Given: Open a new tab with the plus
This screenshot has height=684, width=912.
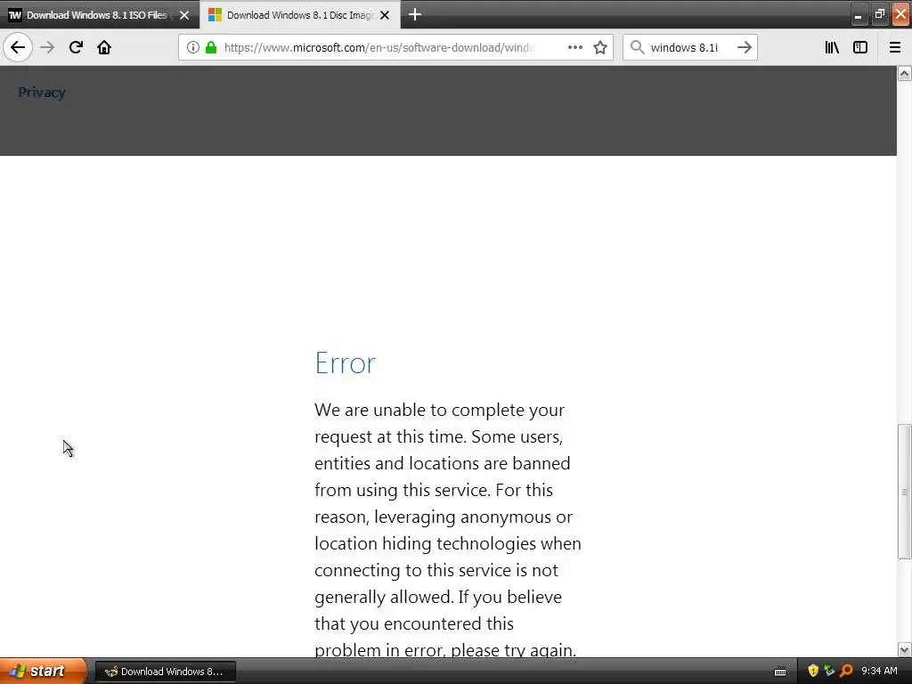Looking at the screenshot, I should tap(415, 14).
